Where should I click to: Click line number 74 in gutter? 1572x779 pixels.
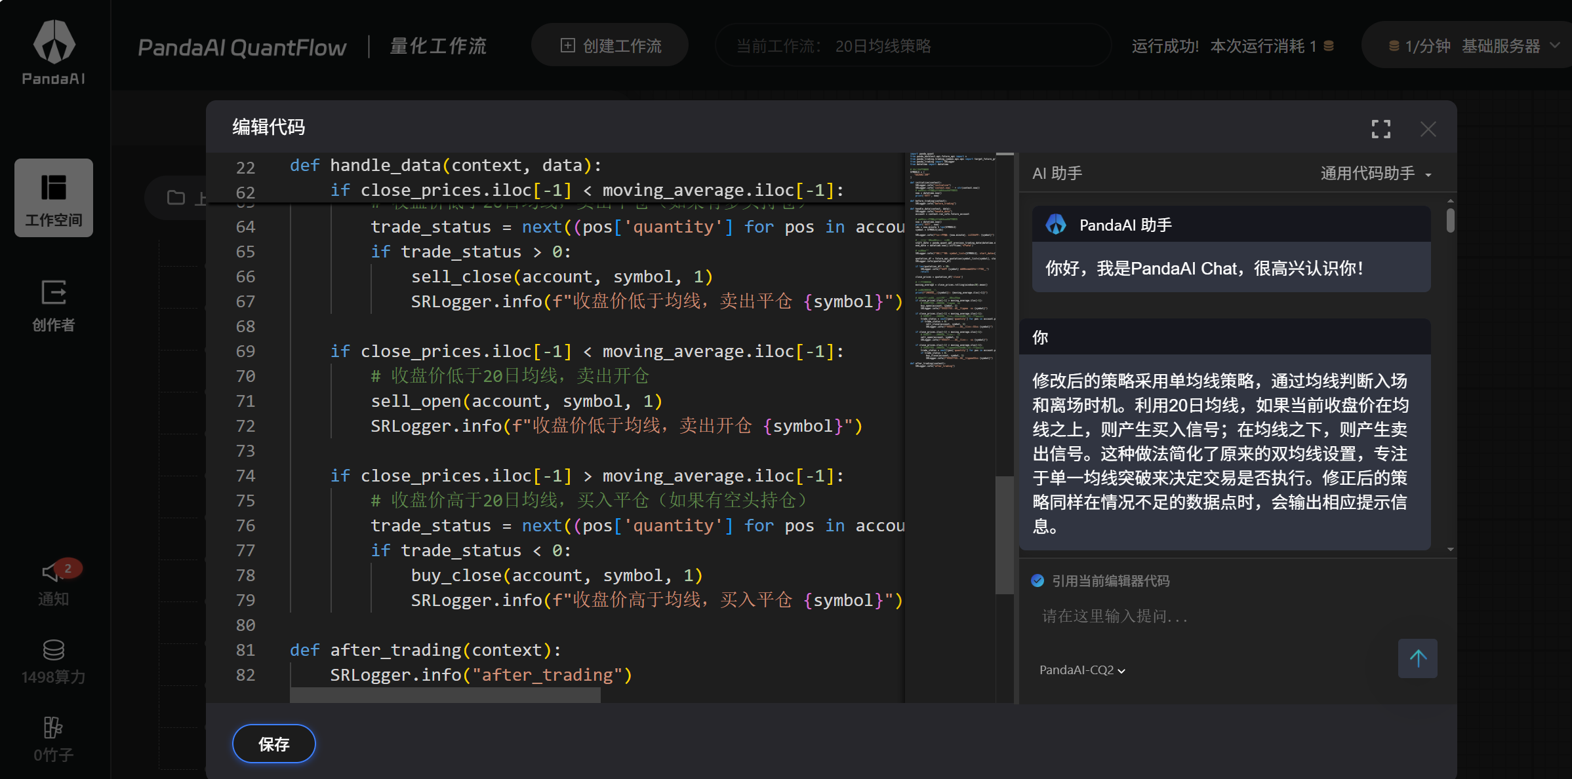tap(245, 476)
